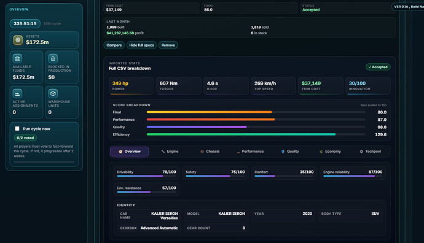Click the Final score bar
The width and height of the screenshot is (424, 243).
[256, 112]
